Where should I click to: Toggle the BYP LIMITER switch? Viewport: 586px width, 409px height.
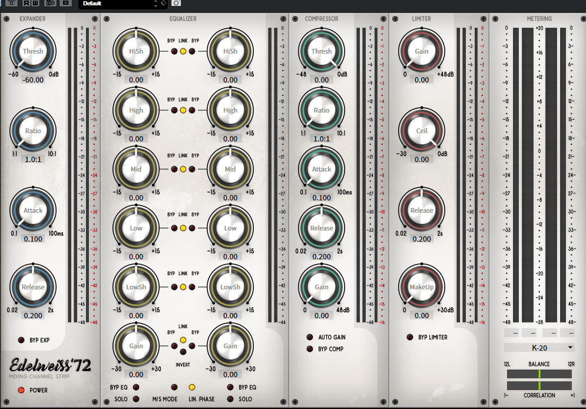click(410, 338)
